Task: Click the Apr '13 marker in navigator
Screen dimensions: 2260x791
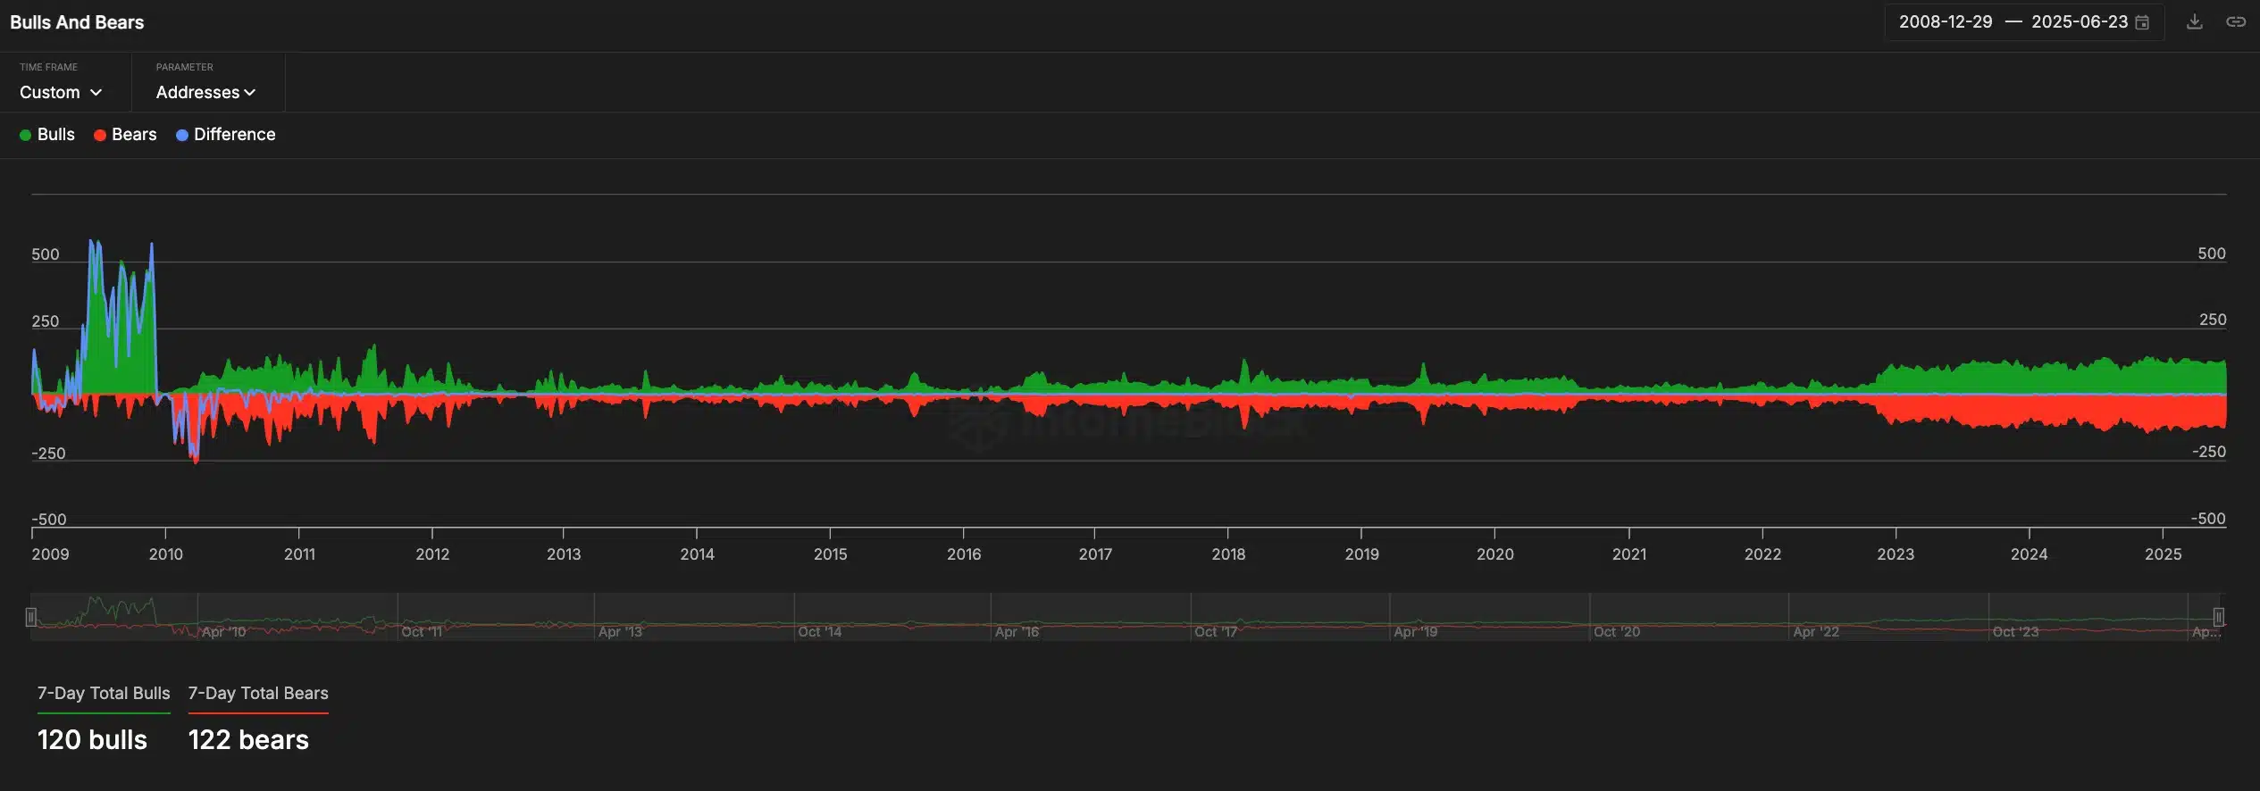Action: (620, 632)
